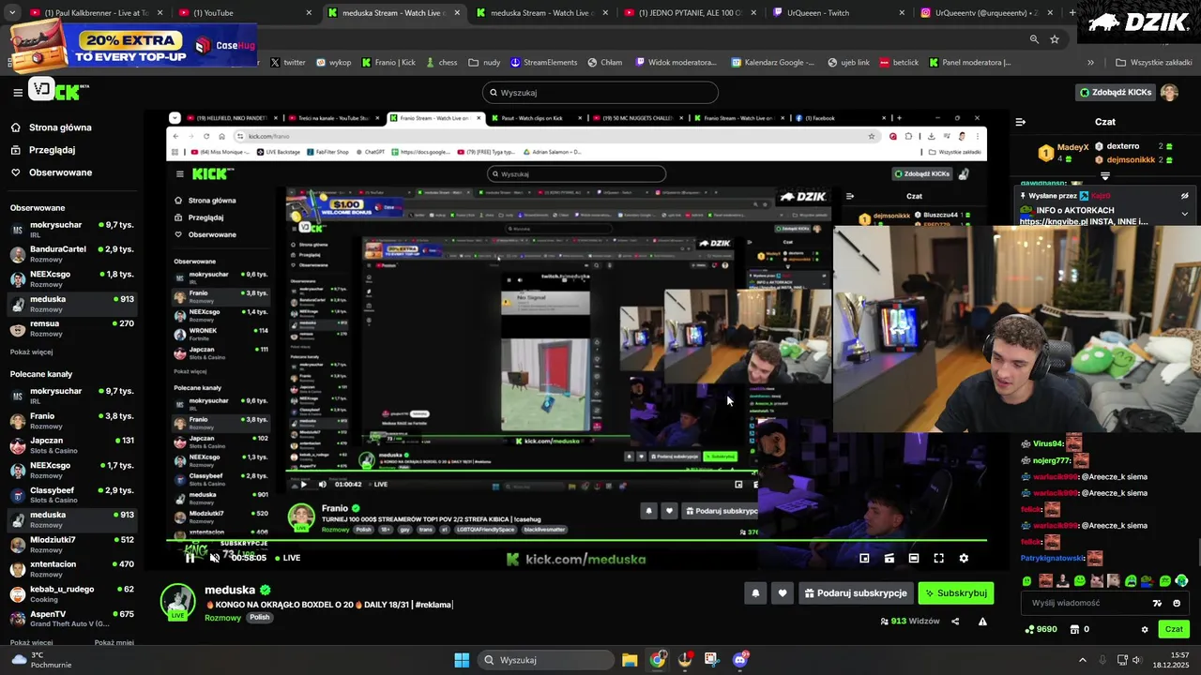Open mokrysuchar channel in Obserwowane list
Screen dimensions: 1201x675
click(71, 230)
